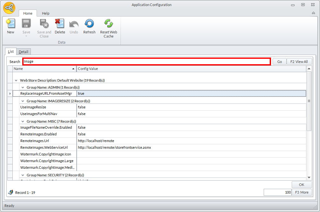Click the F2 View All button
The width and height of the screenshot is (320, 212).
tap(299, 62)
